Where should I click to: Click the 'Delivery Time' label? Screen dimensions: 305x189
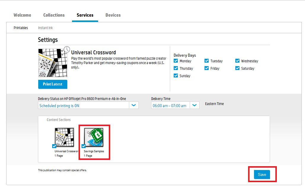point(161,99)
